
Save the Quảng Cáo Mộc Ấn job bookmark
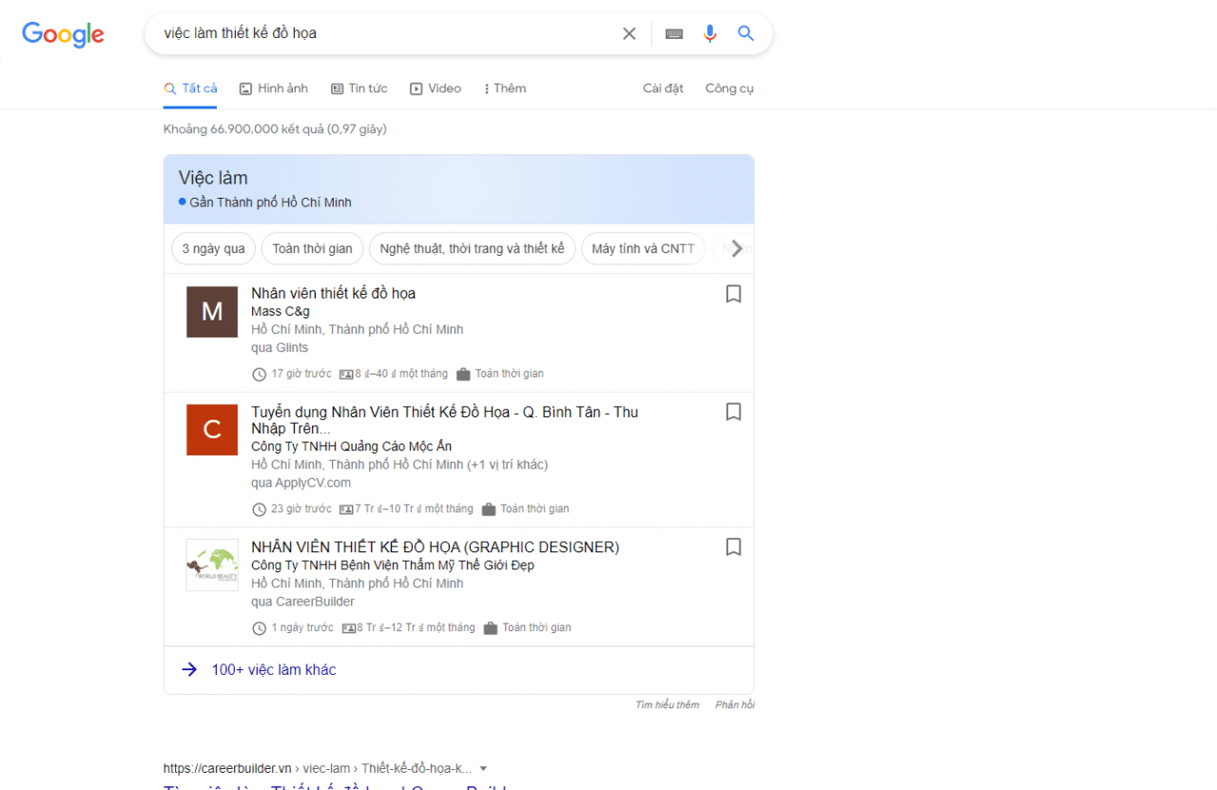pos(733,412)
